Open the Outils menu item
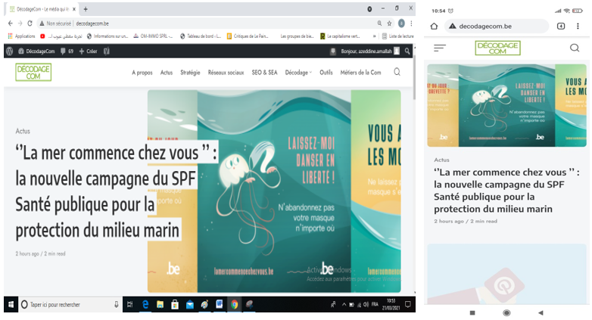This screenshot has width=592, height=320. point(326,73)
